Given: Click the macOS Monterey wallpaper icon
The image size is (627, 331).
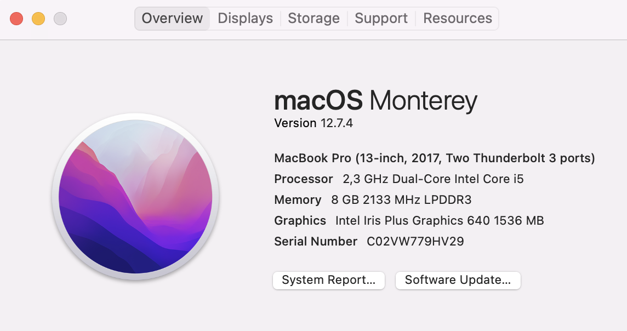Looking at the screenshot, I should click(135, 197).
